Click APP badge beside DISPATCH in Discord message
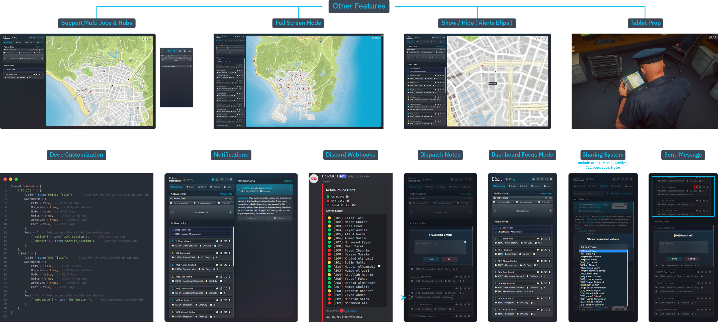 click(342, 176)
